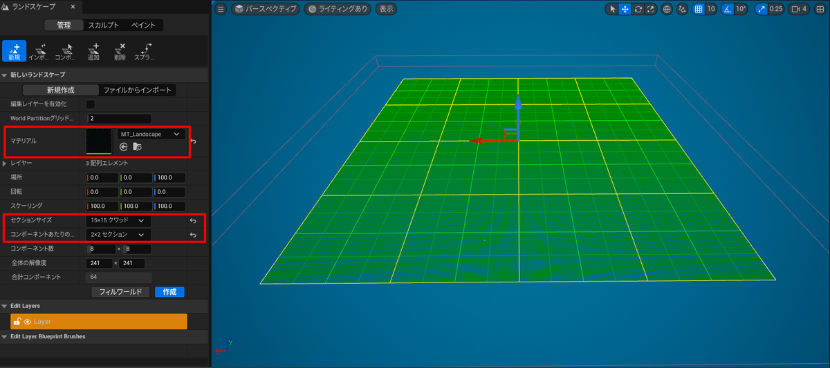This screenshot has width=830, height=368.
Task: Click the MT_Landscape material thumbnail
Action: coord(99,141)
